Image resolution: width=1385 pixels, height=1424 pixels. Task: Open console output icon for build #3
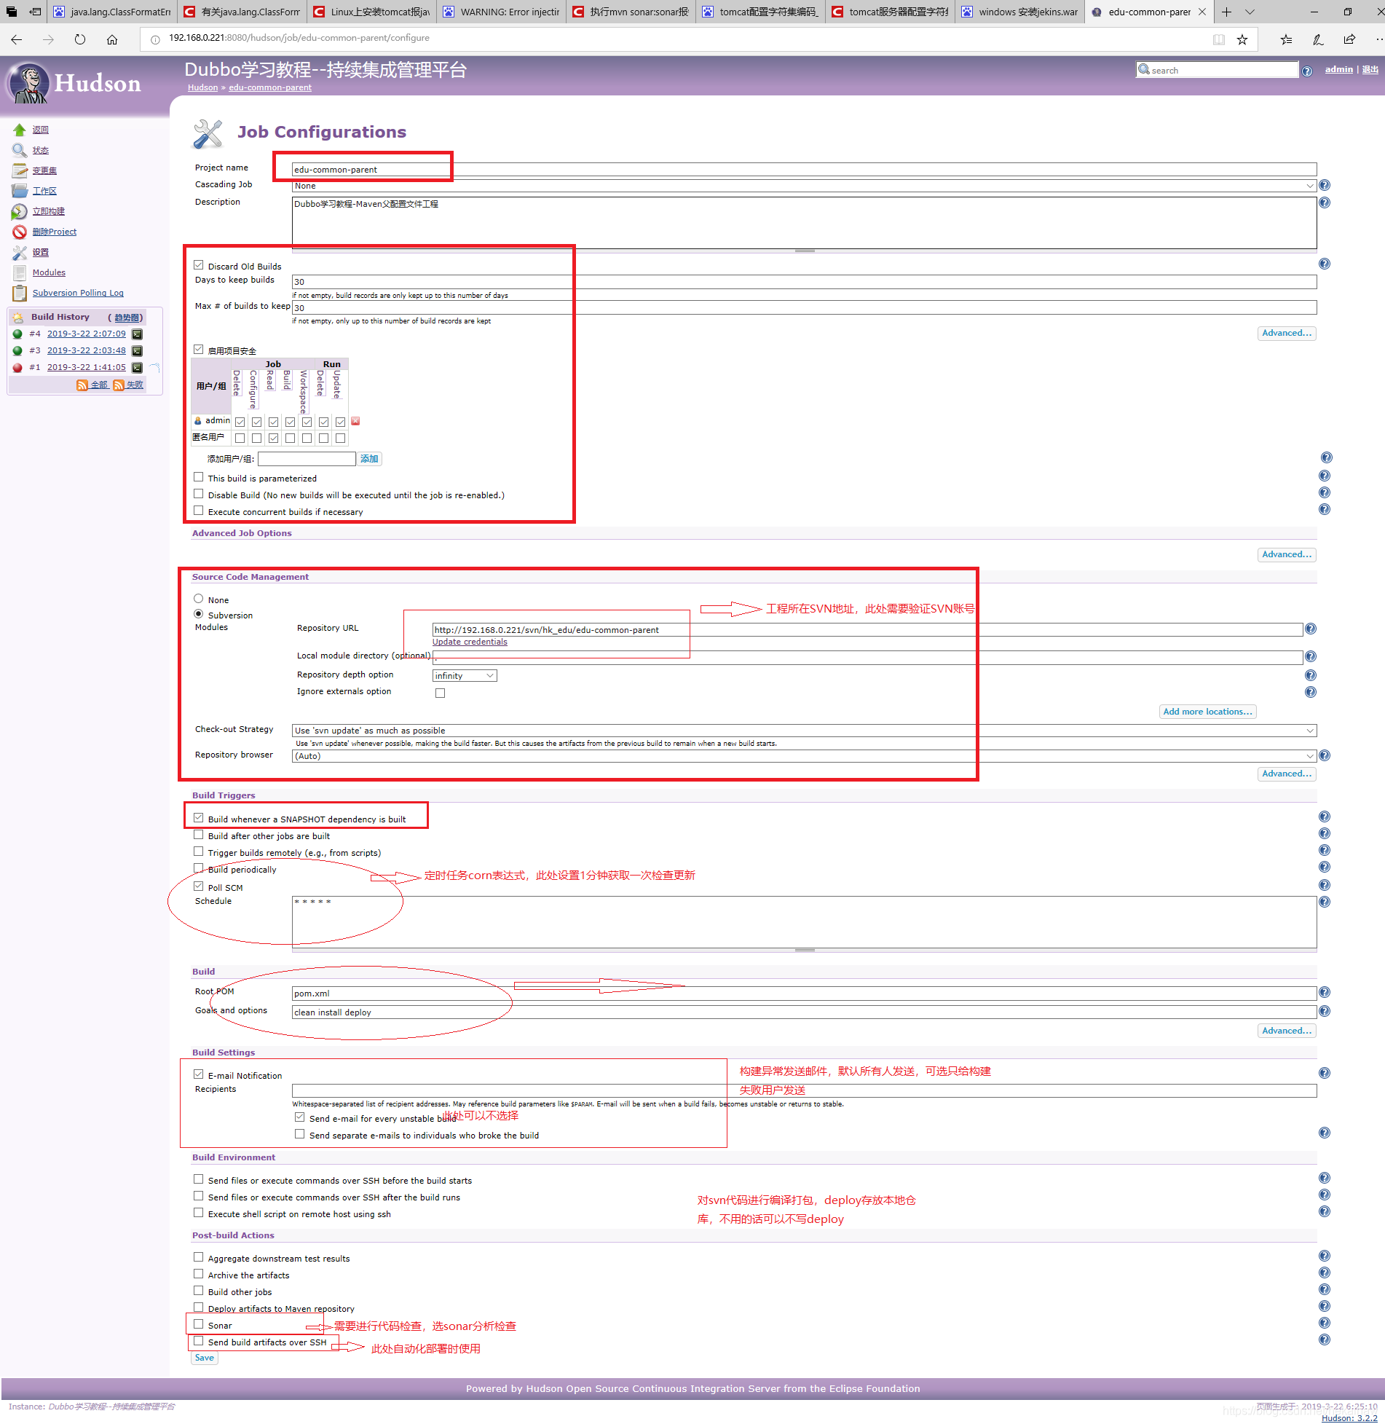(137, 350)
